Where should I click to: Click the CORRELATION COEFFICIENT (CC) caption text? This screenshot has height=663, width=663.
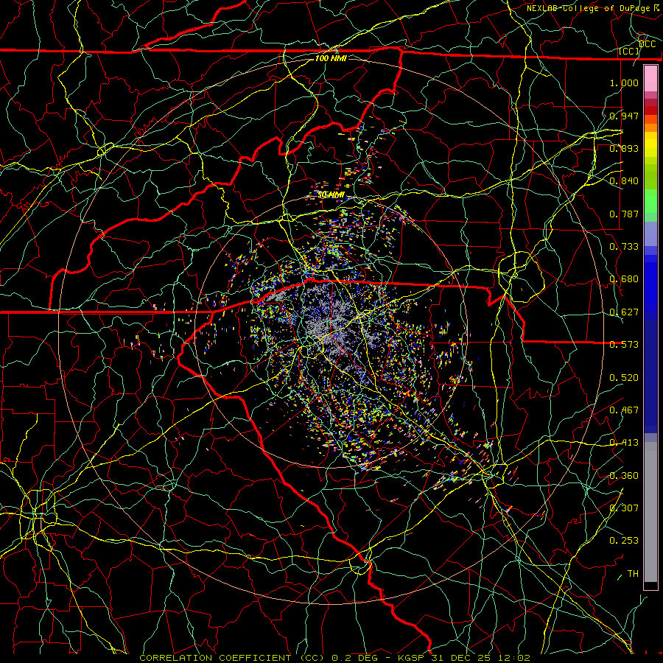point(232,658)
